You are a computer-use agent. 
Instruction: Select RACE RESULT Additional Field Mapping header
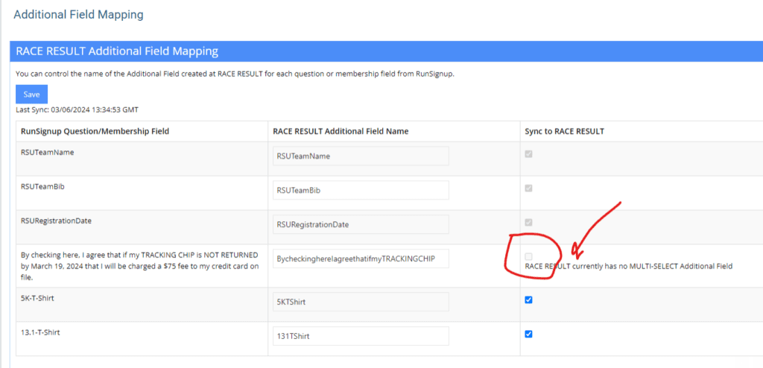[x=117, y=51]
